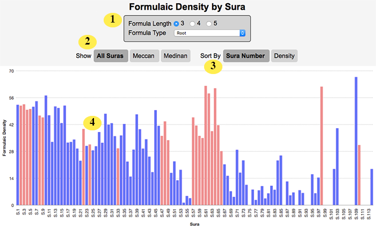Sort bars by Sura Number
Viewport: 376px width, 228px height.
pyautogui.click(x=246, y=56)
